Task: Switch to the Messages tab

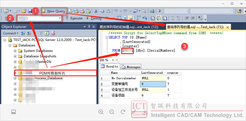Action: click(131, 67)
